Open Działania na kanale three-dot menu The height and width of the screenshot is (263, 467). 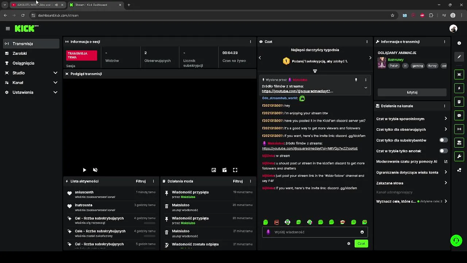point(444,106)
